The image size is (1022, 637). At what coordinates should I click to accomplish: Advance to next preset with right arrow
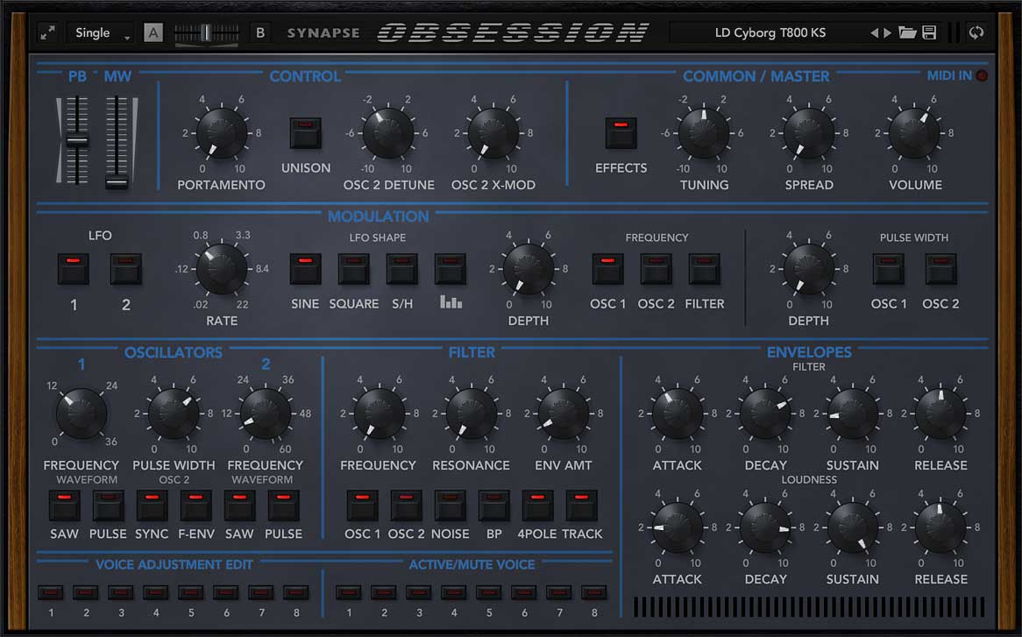coord(888,32)
